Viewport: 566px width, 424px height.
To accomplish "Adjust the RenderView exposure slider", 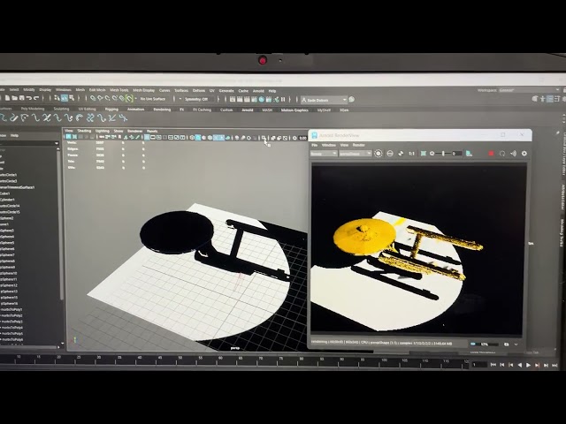I will [x=443, y=154].
